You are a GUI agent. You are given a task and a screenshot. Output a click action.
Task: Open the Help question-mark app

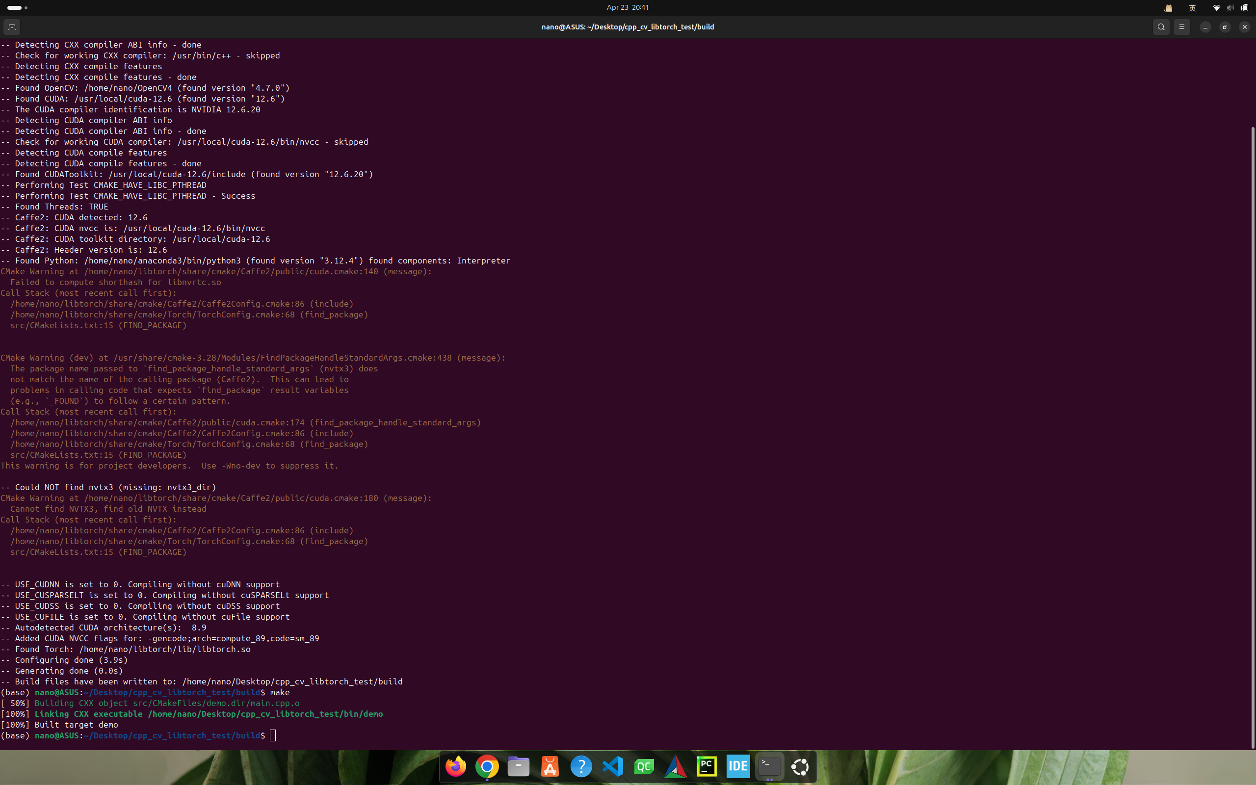click(x=581, y=766)
